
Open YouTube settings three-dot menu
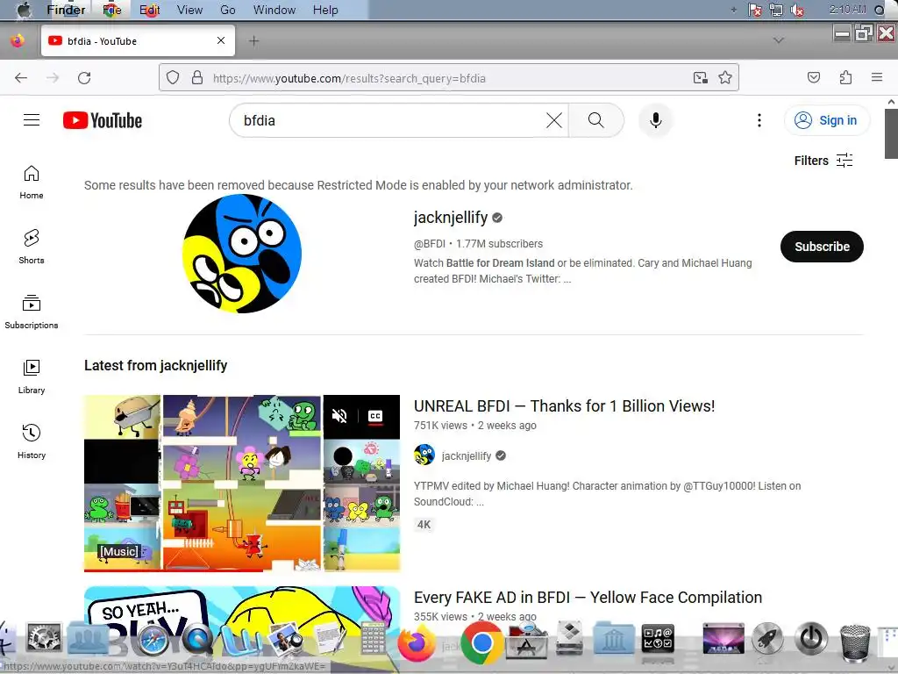coord(759,120)
